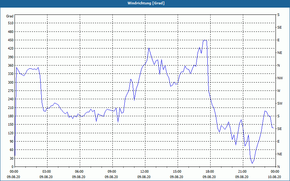Select the 300 y-axis value

point(11,82)
